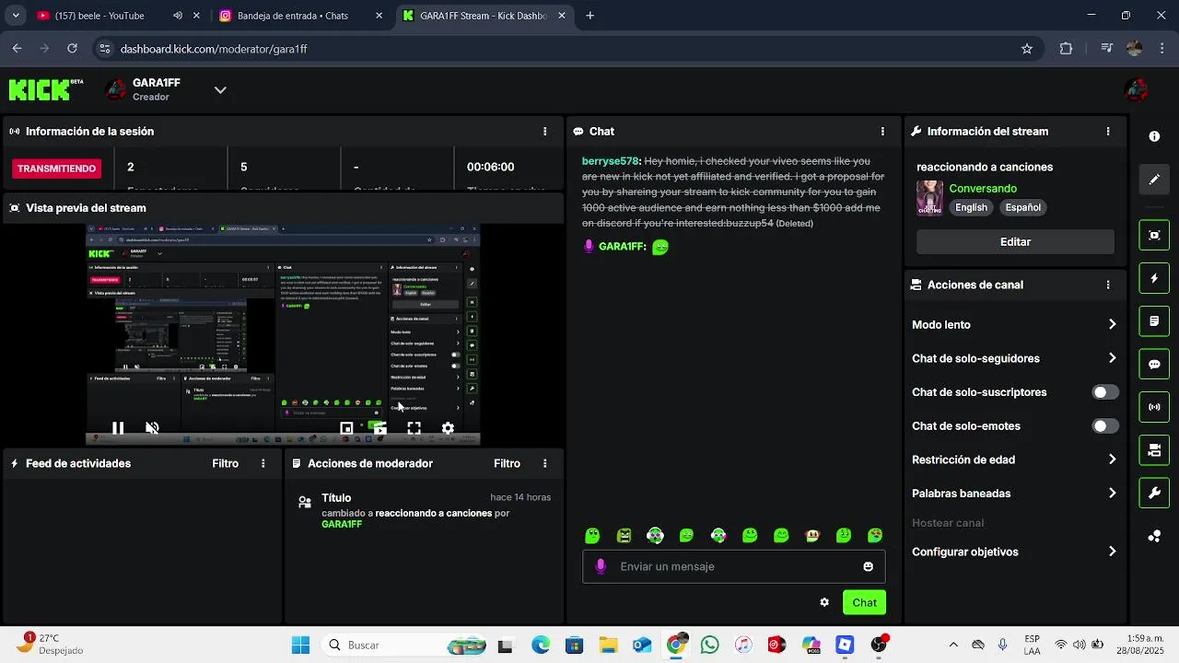Pick the red-haired clown emote

pos(812,535)
